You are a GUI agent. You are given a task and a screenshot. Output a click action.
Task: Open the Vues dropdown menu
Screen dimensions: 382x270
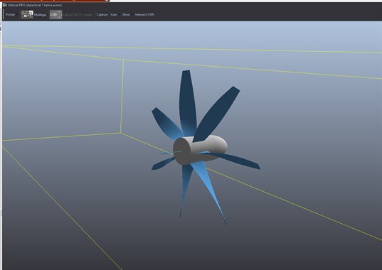[x=114, y=15]
